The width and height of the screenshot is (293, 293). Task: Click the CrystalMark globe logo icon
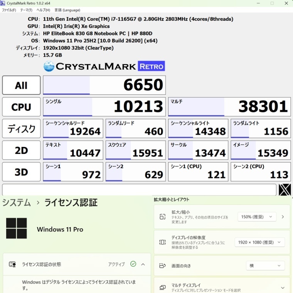49,66
